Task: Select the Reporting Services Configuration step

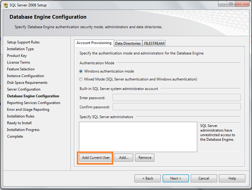Action: click(x=34, y=103)
